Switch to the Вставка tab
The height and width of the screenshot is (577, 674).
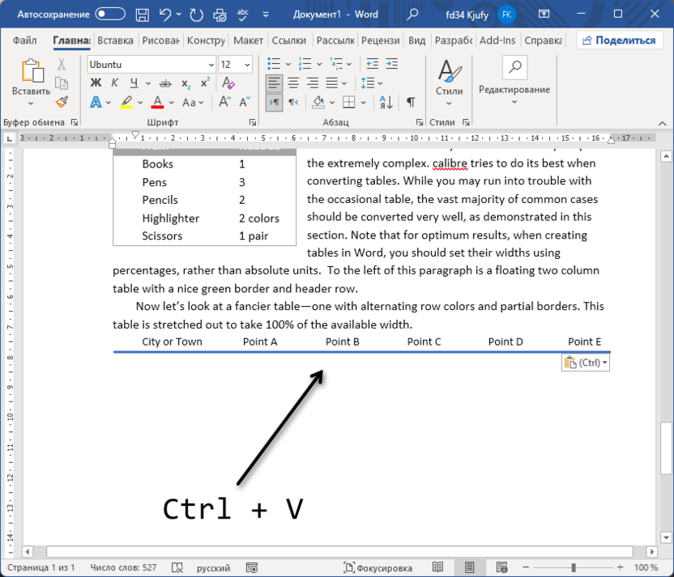[115, 40]
